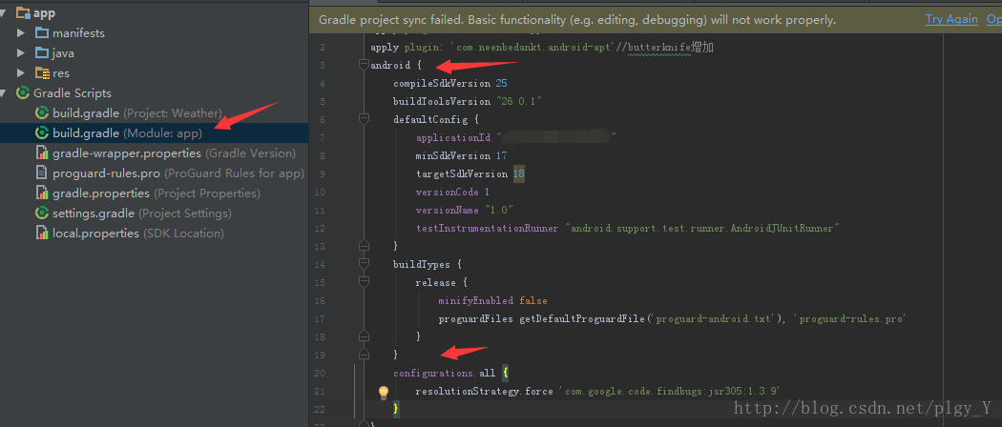Fold the android block at line 3
The image size is (1002, 427).
tap(365, 65)
